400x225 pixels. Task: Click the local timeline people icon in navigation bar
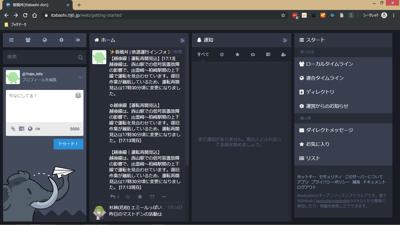click(28, 40)
